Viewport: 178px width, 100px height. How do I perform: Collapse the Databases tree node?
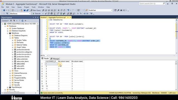(x=5, y=26)
